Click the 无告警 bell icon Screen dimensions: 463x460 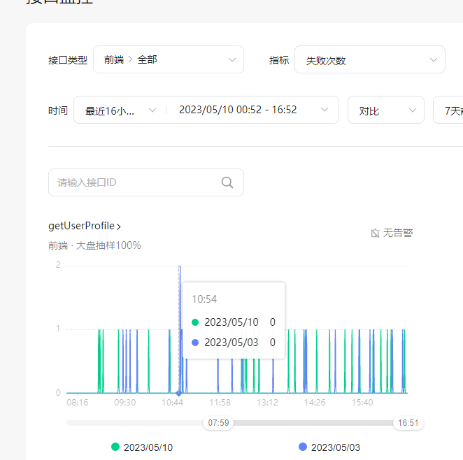[375, 233]
